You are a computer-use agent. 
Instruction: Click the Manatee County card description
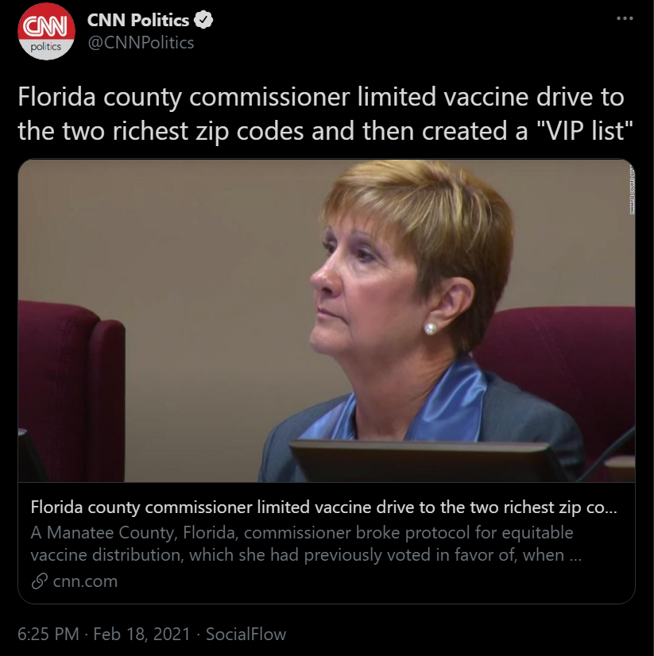tap(306, 543)
